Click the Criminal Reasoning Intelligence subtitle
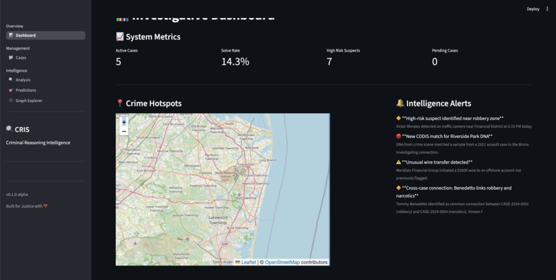The image size is (556, 280). click(38, 143)
